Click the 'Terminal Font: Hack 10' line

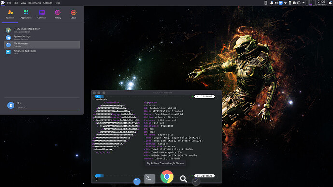coord(159,147)
